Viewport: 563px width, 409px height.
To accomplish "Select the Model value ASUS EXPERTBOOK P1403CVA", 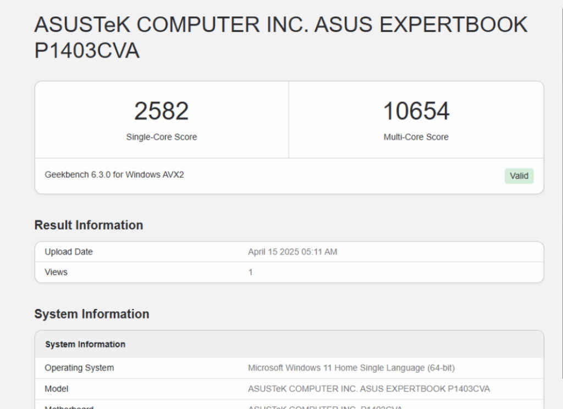I will 369,389.
